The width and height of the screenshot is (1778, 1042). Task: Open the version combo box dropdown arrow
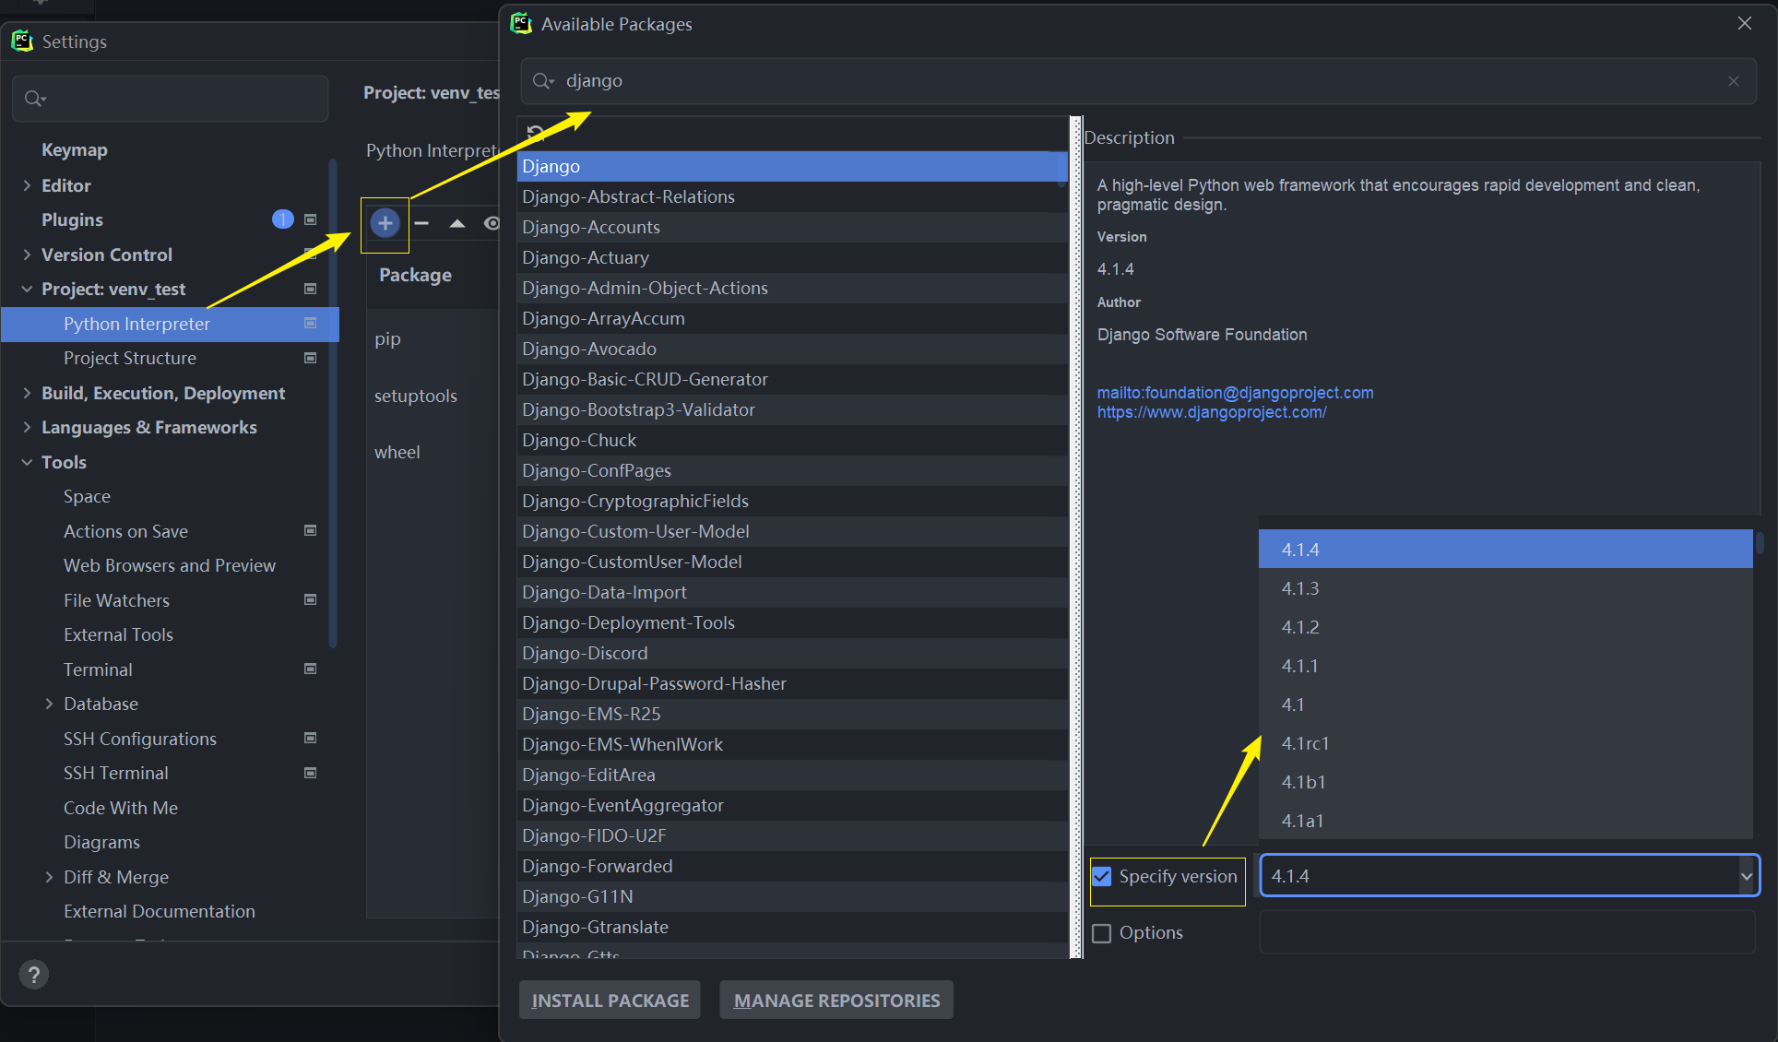click(1746, 876)
